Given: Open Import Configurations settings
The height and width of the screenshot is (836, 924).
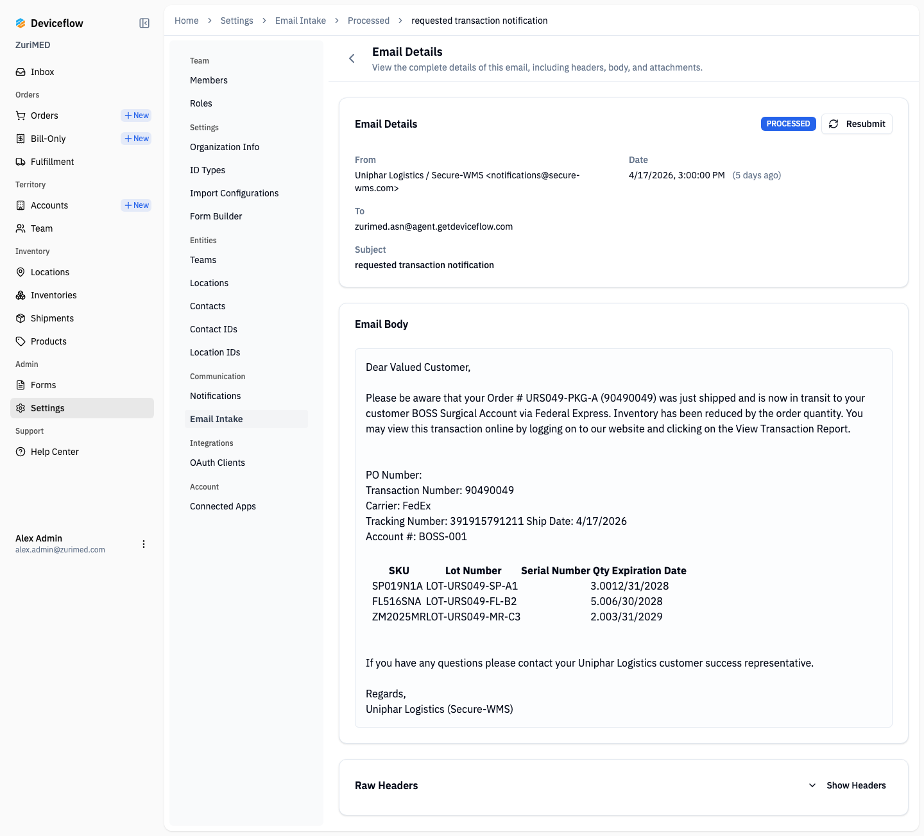Looking at the screenshot, I should point(246,193).
